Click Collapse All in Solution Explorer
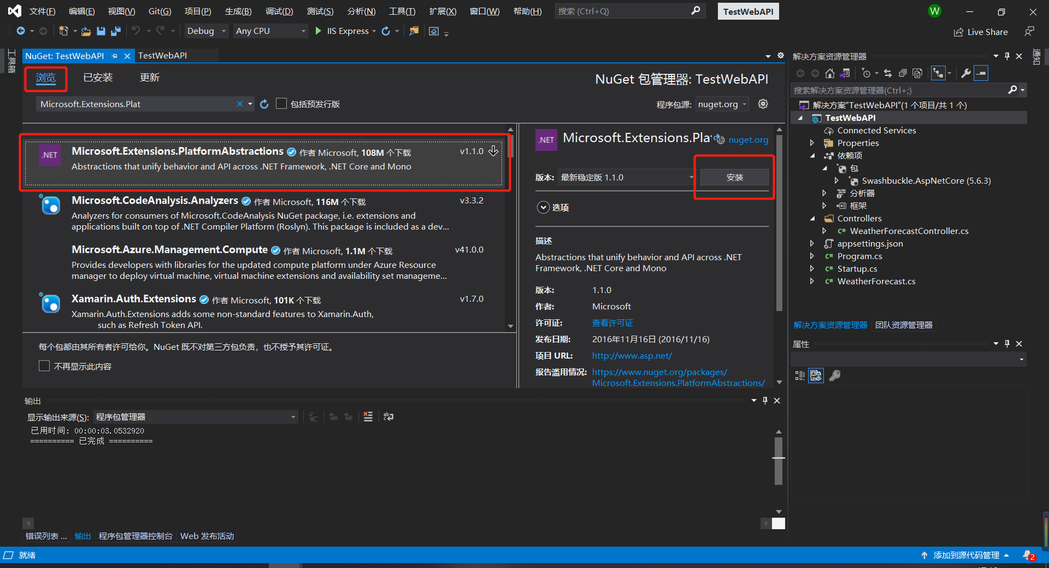Viewport: 1049px width, 568px height. pyautogui.click(x=903, y=73)
